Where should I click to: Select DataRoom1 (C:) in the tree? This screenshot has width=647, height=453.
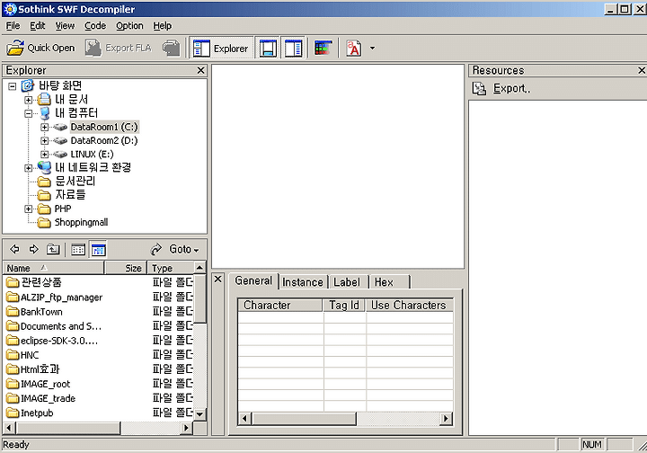click(x=104, y=127)
